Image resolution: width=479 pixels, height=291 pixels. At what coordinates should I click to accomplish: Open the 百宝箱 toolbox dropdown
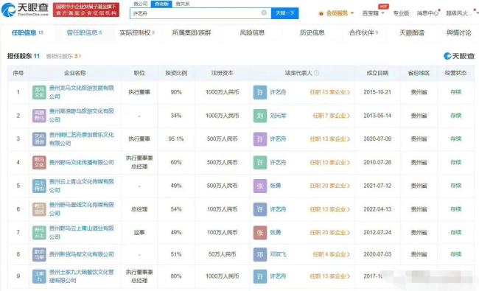(373, 13)
